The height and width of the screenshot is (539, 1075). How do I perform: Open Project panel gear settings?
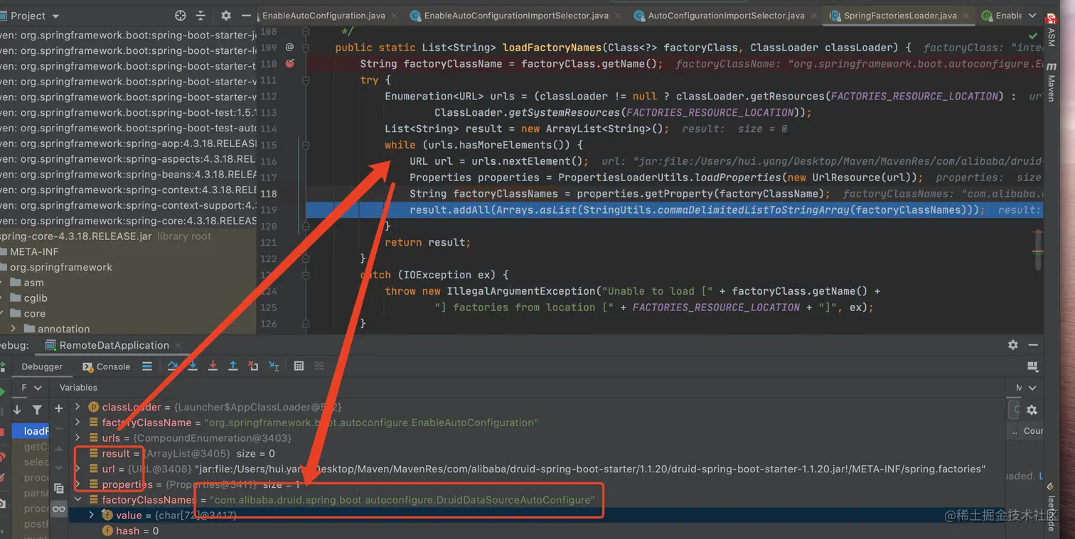pyautogui.click(x=226, y=16)
